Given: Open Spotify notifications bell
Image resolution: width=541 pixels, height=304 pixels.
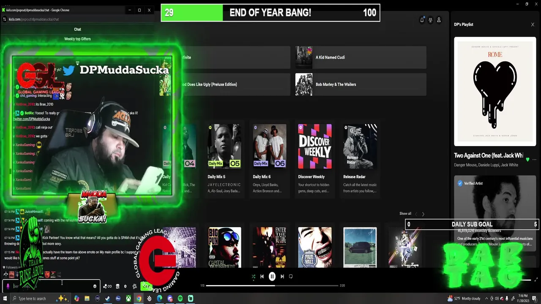Looking at the screenshot, I should click(x=422, y=20).
